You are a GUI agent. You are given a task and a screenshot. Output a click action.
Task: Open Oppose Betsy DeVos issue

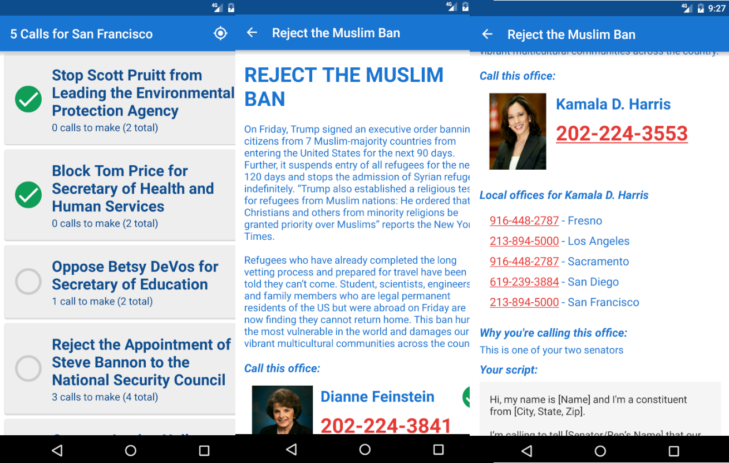coord(120,282)
